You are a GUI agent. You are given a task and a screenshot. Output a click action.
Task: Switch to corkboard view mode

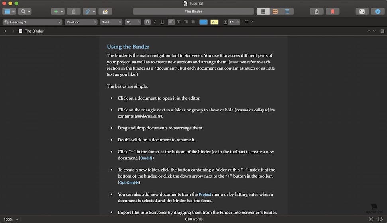pyautogui.click(x=275, y=12)
